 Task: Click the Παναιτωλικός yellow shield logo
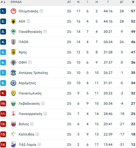(13, 93)
